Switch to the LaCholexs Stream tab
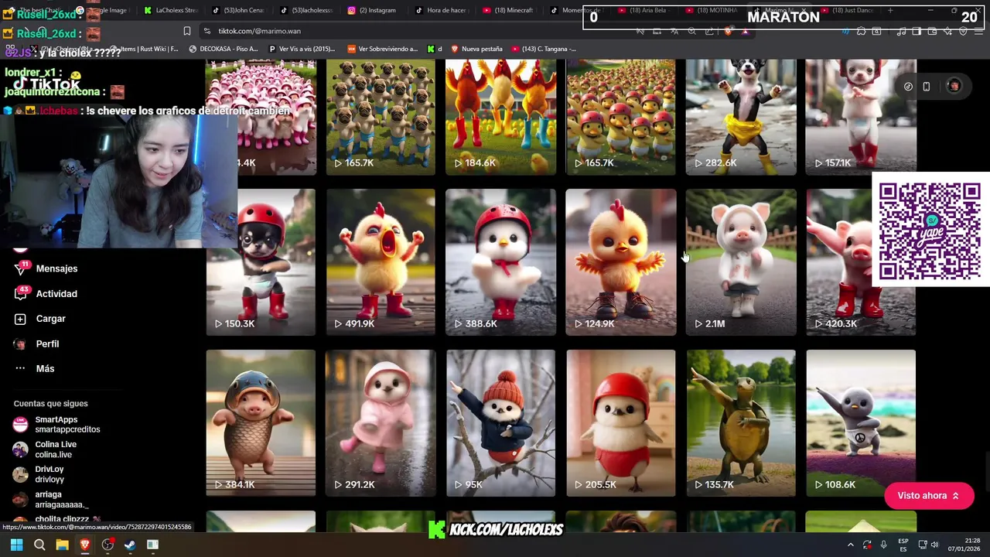Screen dimensions: 990x557 (x=171, y=10)
